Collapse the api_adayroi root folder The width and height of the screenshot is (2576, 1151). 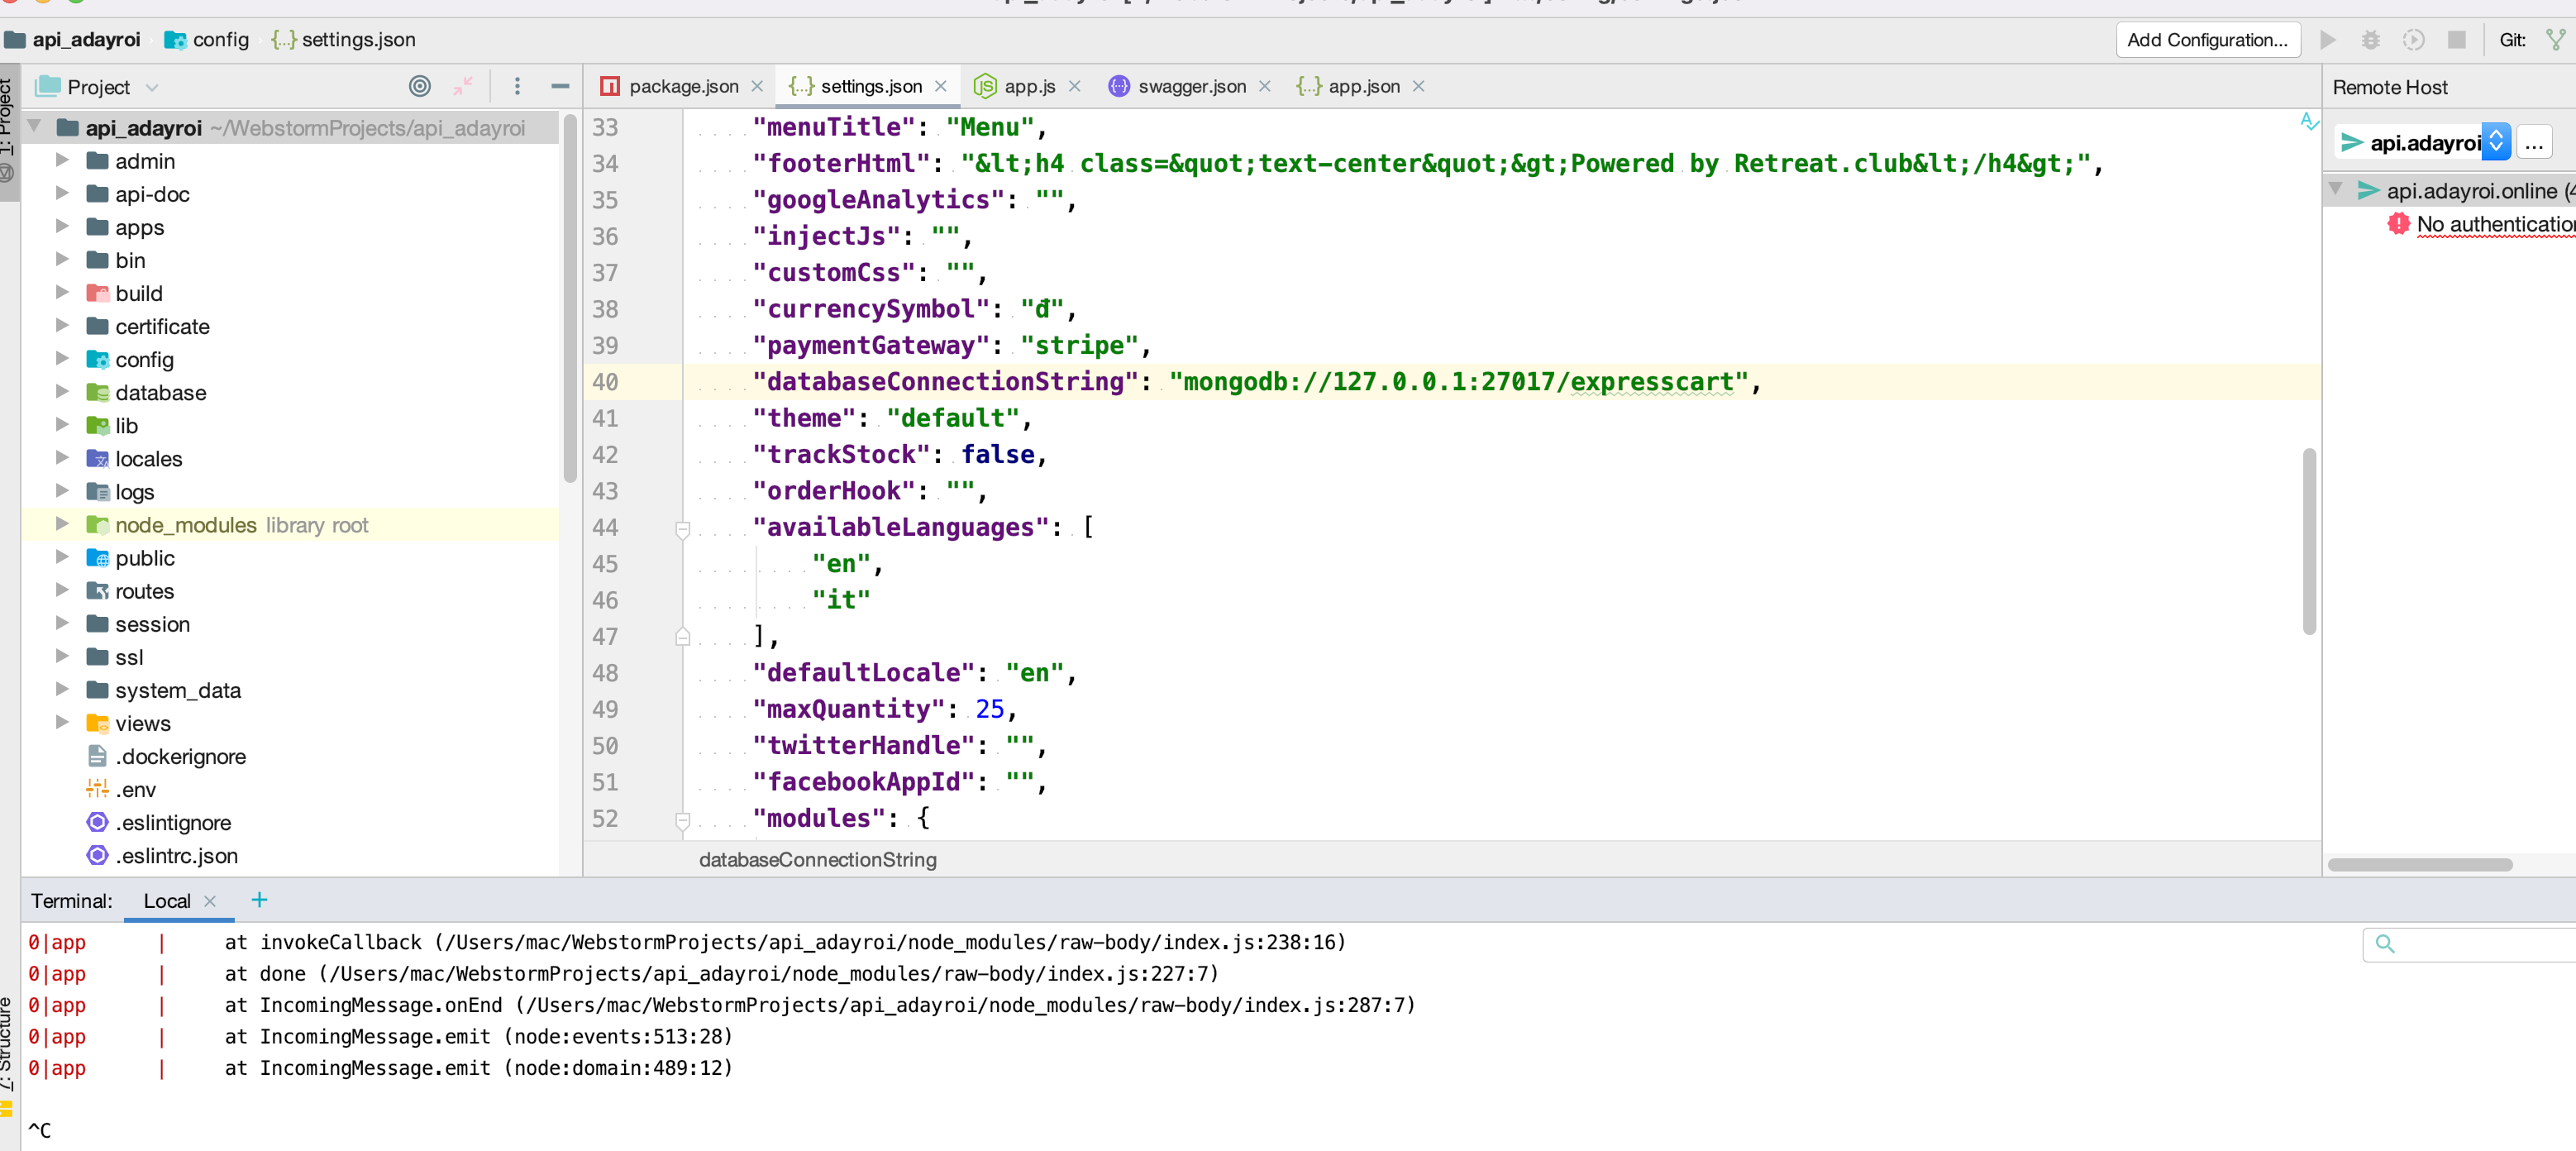(34, 127)
